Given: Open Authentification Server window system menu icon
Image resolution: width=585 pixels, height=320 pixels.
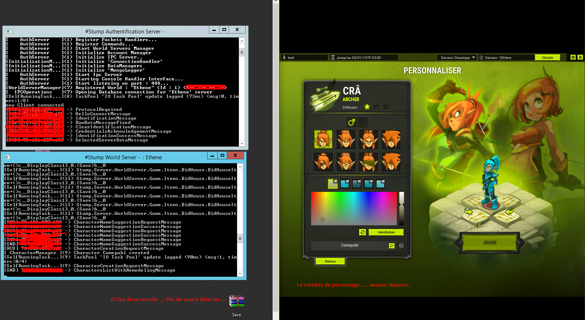Looking at the screenshot, I should (9, 31).
